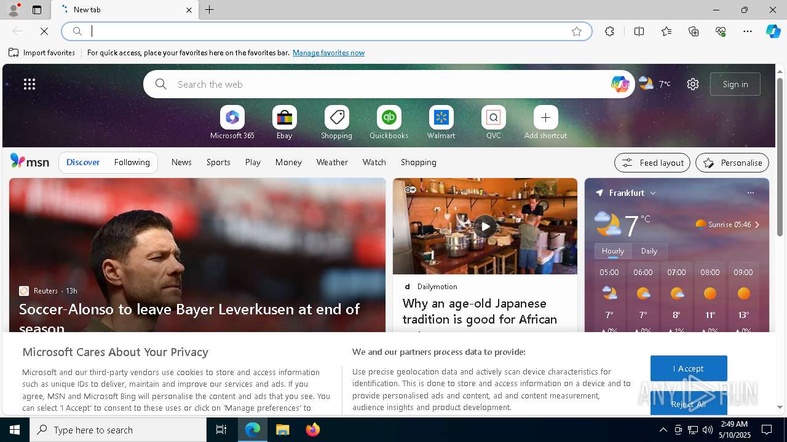Open the weather card more options ellipsis
This screenshot has width=787, height=442.
(750, 193)
